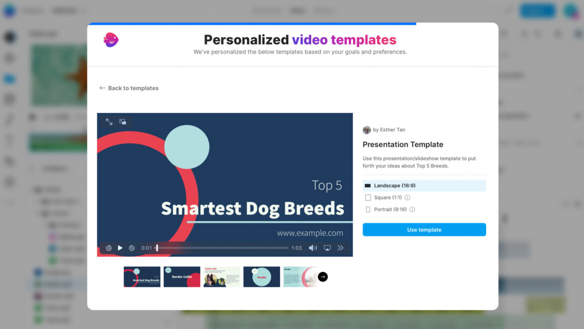Click author Esther Tan's avatar
The height and width of the screenshot is (329, 584).
(x=367, y=130)
